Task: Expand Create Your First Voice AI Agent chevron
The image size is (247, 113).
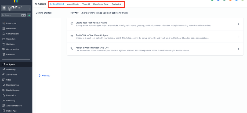Action: (x=239, y=24)
